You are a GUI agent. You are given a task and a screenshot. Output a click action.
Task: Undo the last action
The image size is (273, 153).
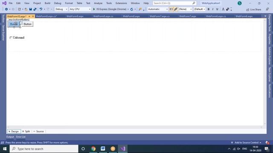click(41, 9)
